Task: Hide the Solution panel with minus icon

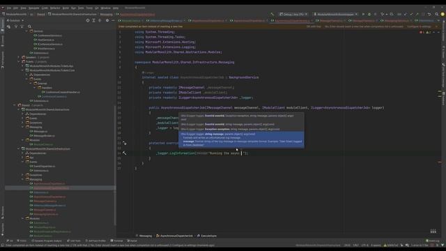Action: 113,20
